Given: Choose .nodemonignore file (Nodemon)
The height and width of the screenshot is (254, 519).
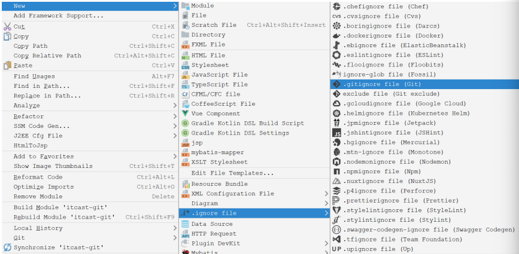Looking at the screenshot, I should 424,162.
